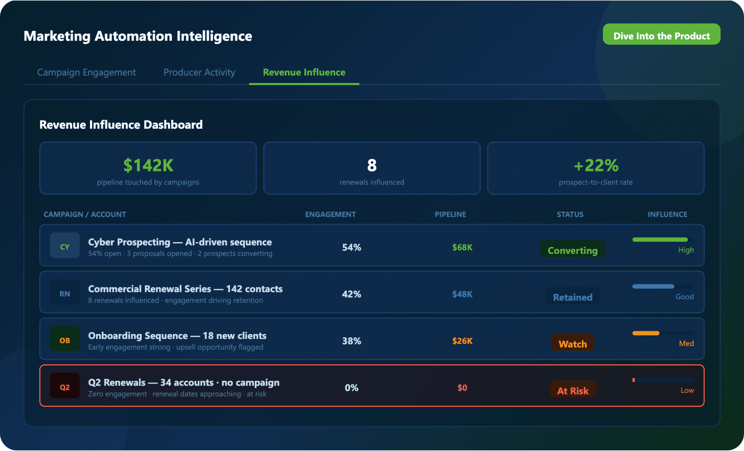
Task: Open the $142K pipeline stat card
Action: [x=148, y=168]
